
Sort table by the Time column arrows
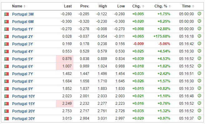(193, 6)
